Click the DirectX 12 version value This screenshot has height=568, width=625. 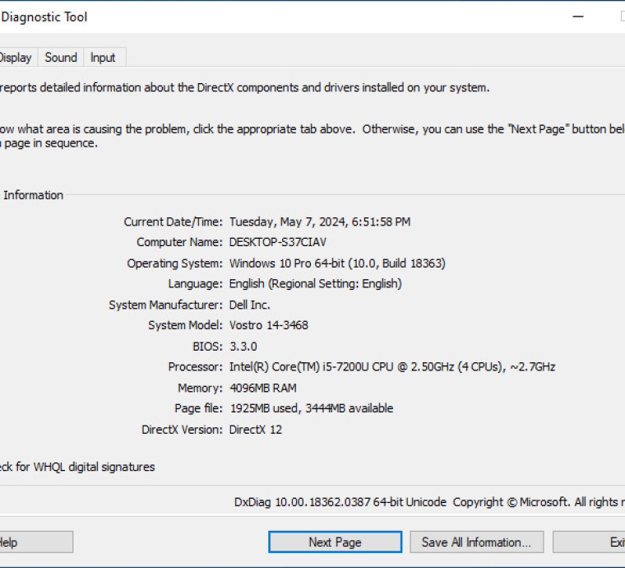[256, 430]
